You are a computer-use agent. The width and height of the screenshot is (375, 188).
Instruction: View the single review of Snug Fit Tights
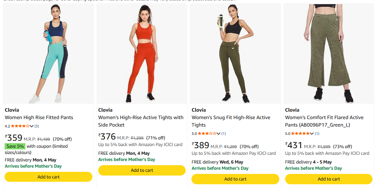point(224,134)
